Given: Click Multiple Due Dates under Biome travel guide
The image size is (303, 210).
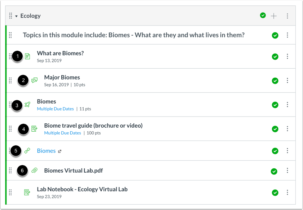Looking at the screenshot, I should pyautogui.click(x=63, y=133).
